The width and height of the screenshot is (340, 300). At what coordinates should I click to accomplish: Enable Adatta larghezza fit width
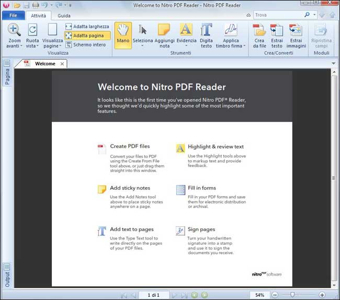pos(87,27)
